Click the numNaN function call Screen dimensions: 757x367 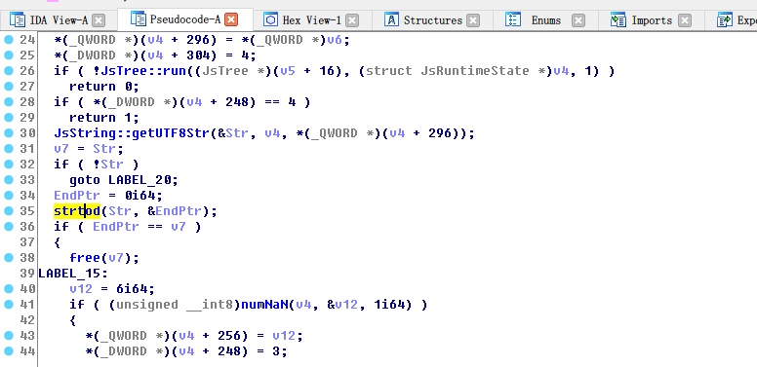(x=265, y=305)
